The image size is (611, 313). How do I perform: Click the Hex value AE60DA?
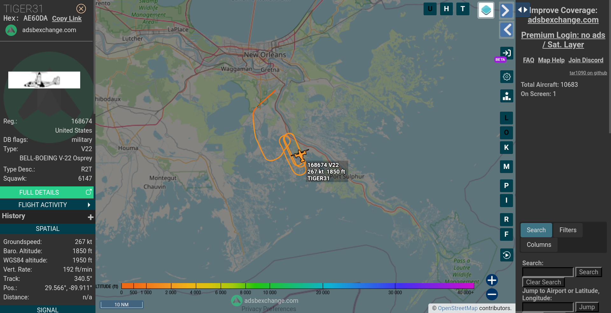[x=35, y=18]
